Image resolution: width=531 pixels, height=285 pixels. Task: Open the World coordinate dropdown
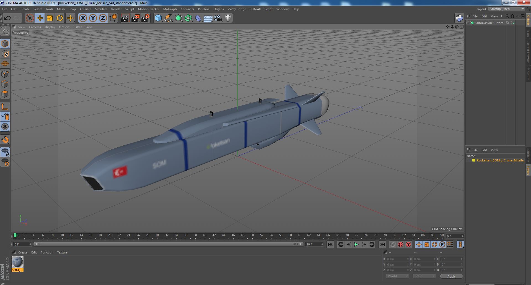[397, 276]
